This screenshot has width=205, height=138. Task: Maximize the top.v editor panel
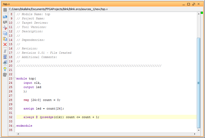(189, 4)
